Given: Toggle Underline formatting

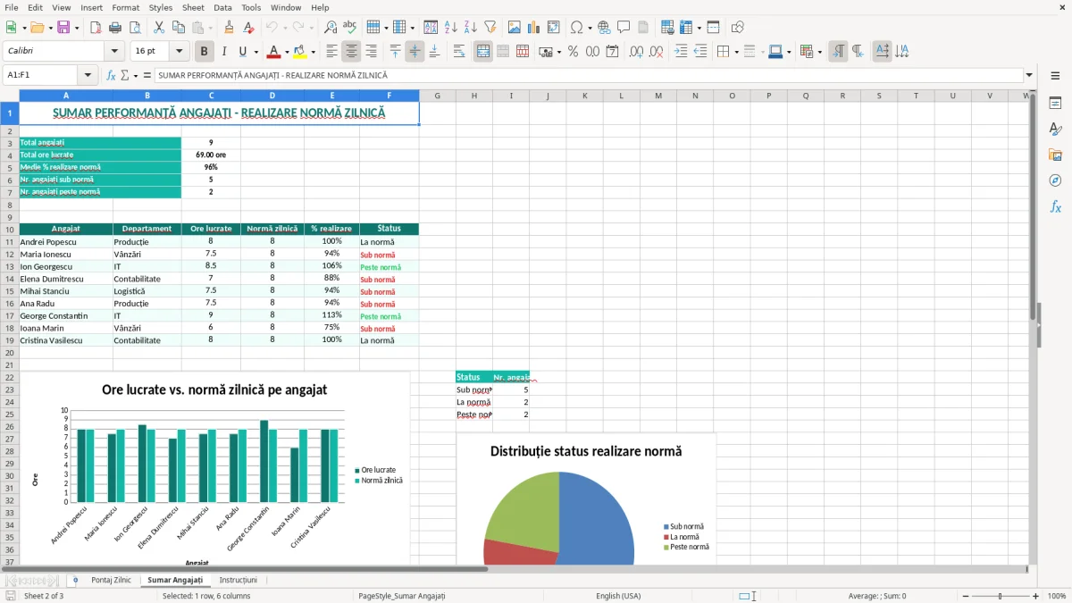Looking at the screenshot, I should 242,52.
